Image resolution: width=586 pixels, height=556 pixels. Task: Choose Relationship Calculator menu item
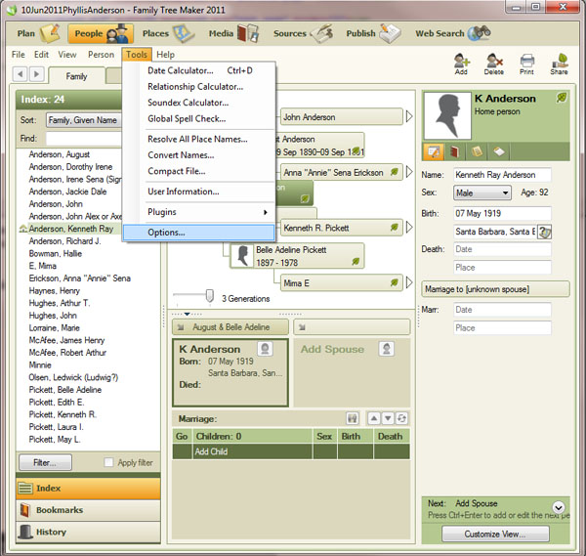pos(199,87)
